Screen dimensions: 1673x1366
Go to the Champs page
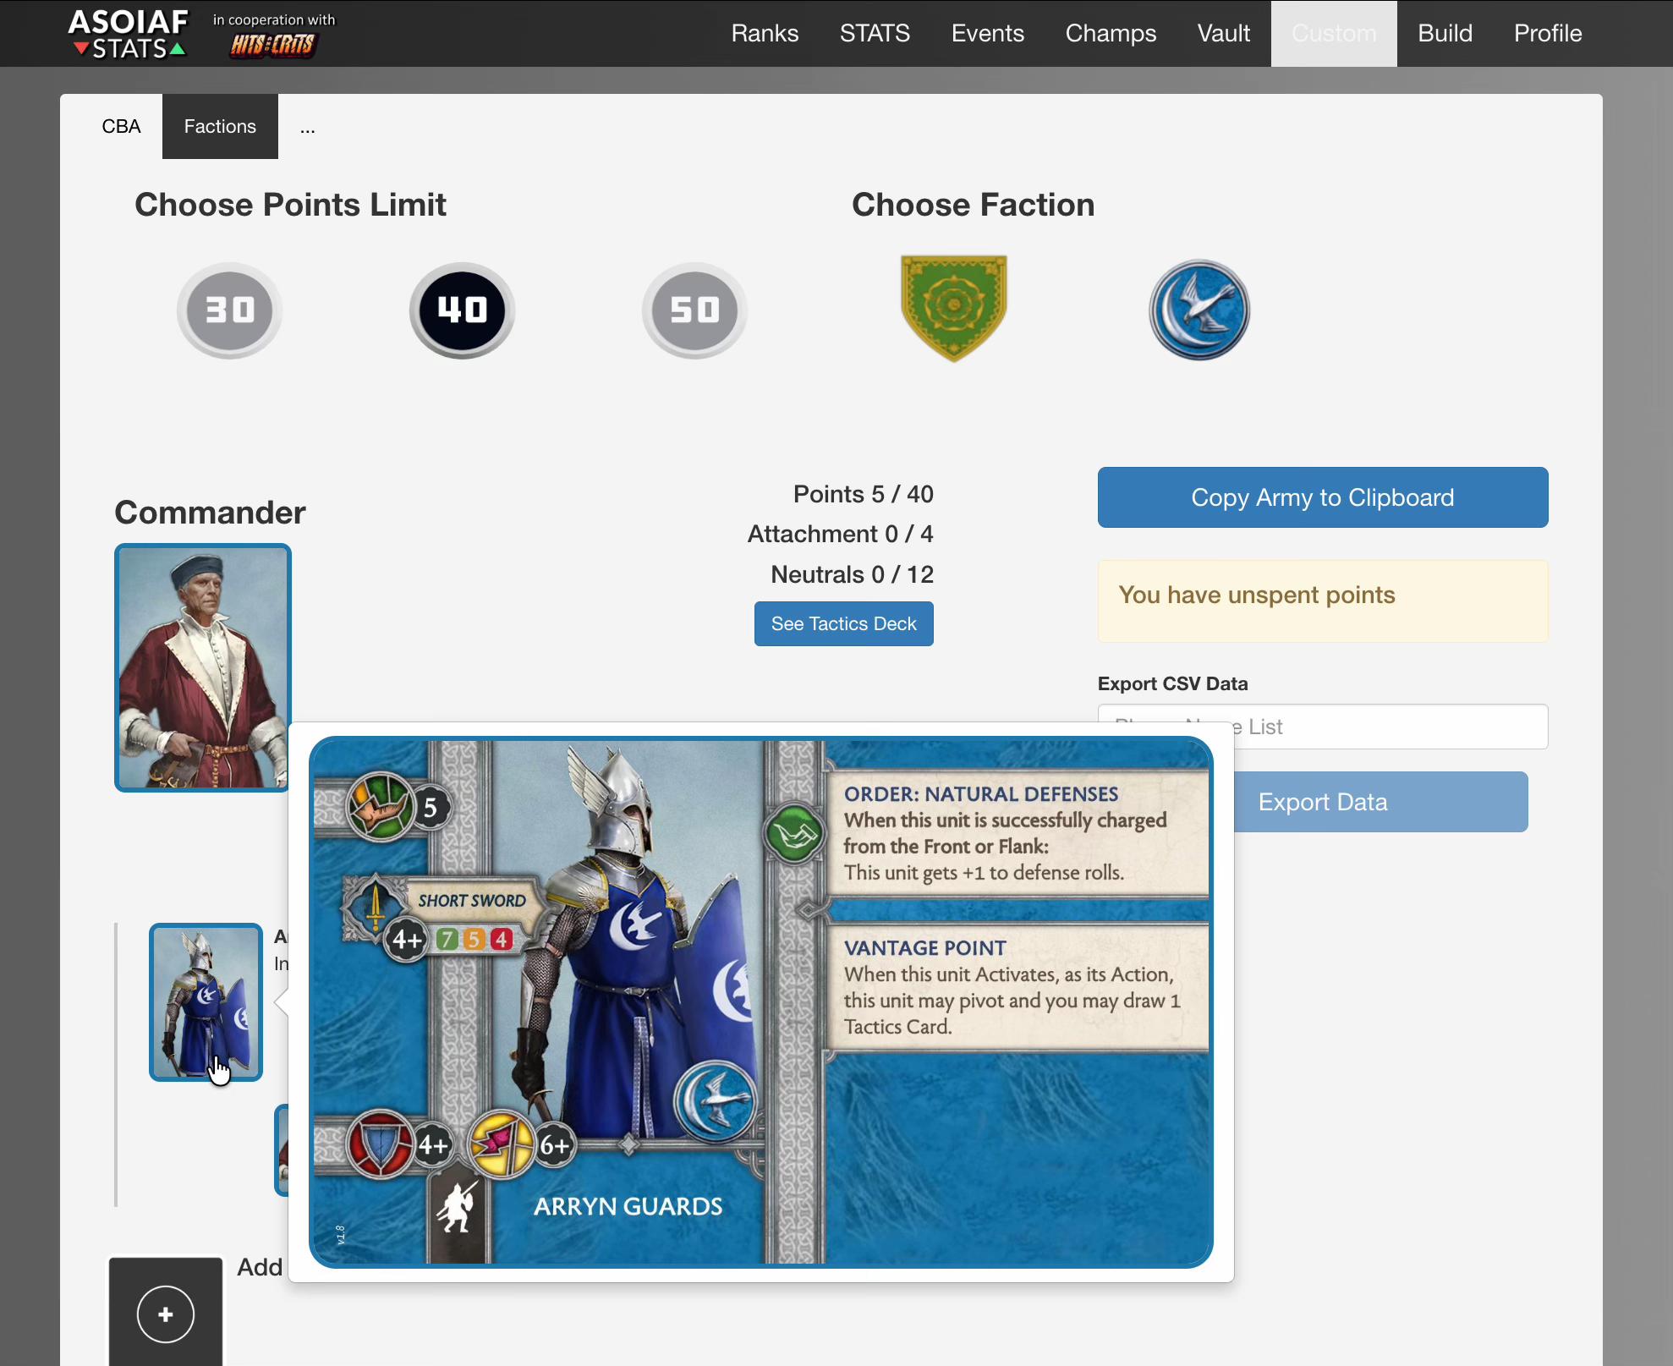[x=1111, y=33]
